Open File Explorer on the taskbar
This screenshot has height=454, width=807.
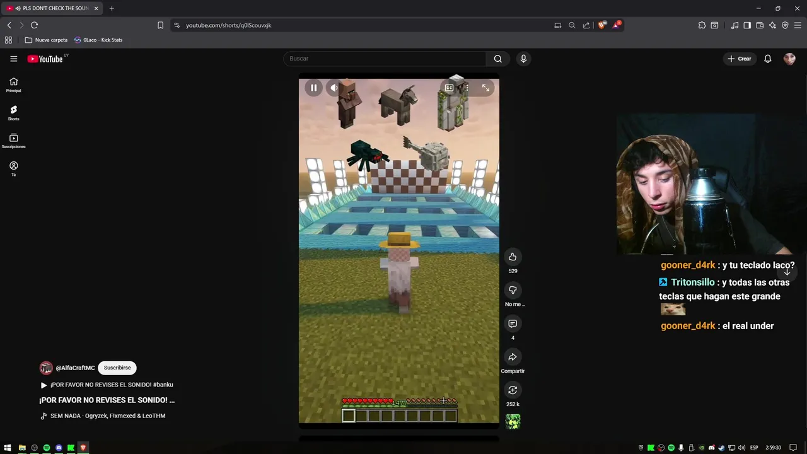[x=22, y=448]
